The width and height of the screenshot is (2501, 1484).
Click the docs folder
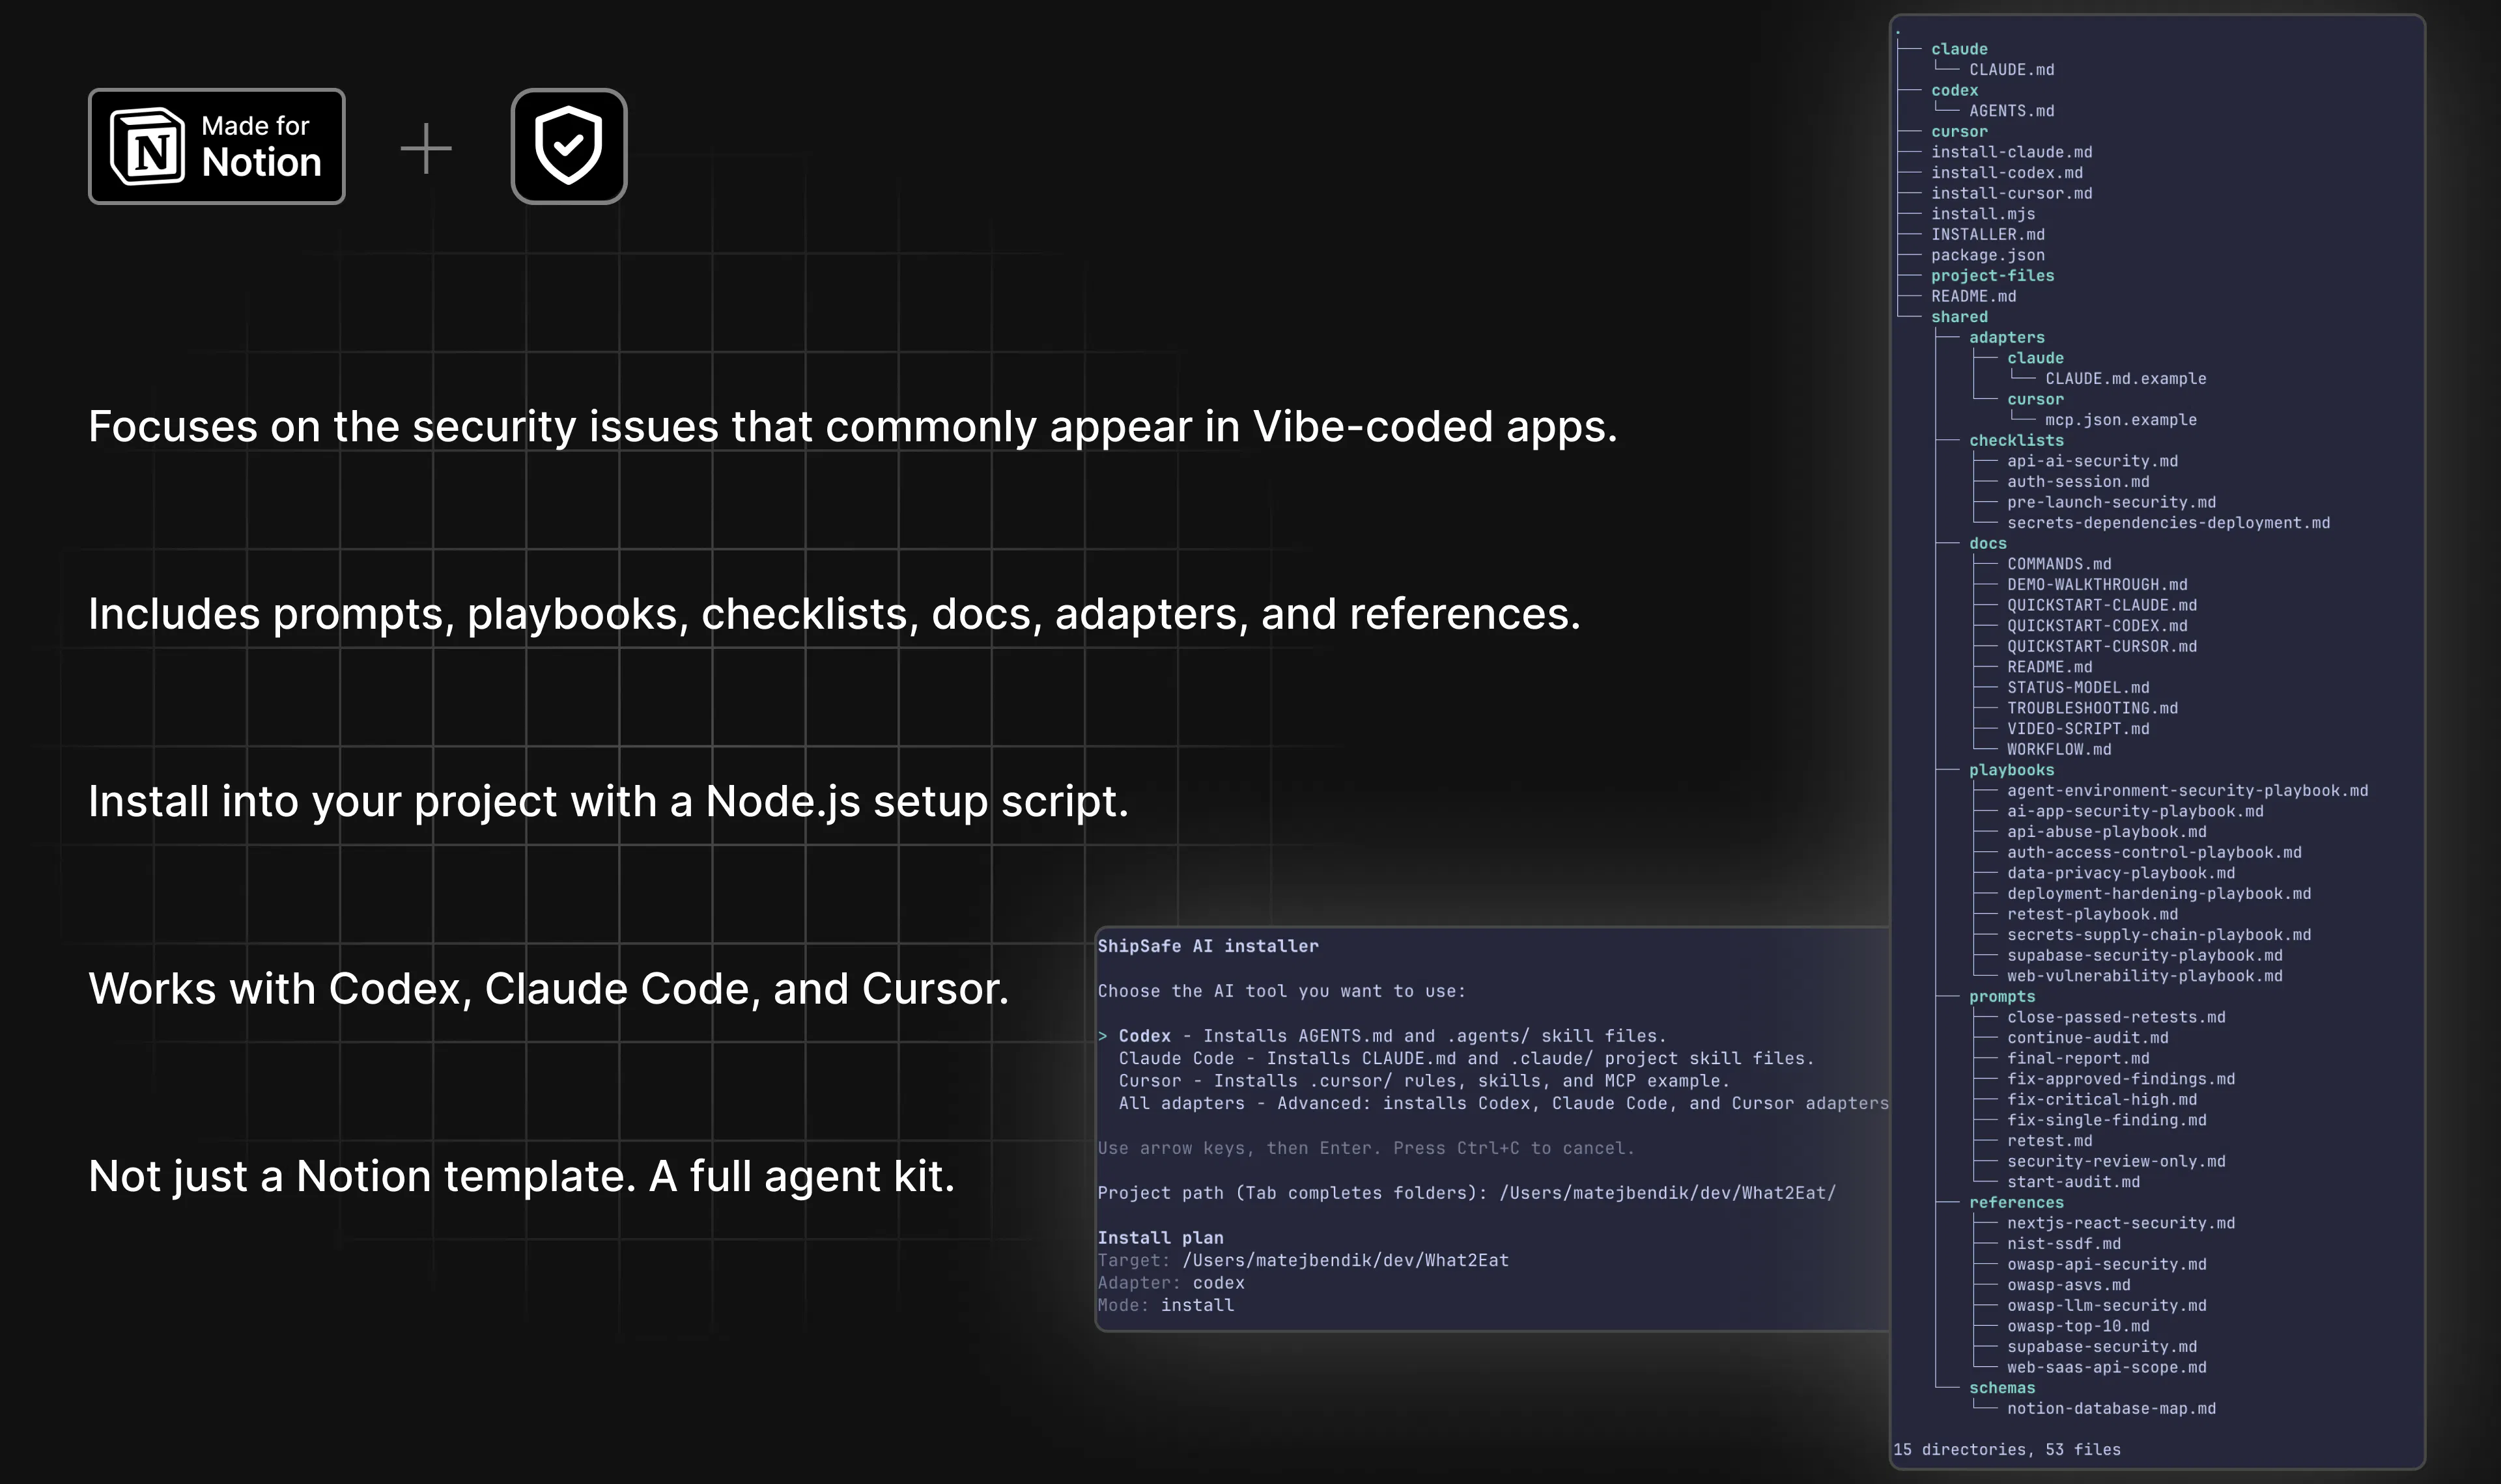click(1988, 544)
